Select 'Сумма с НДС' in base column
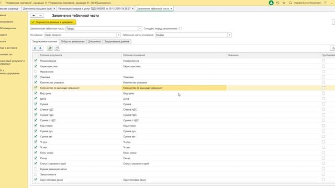335x188 pixels. [131, 121]
